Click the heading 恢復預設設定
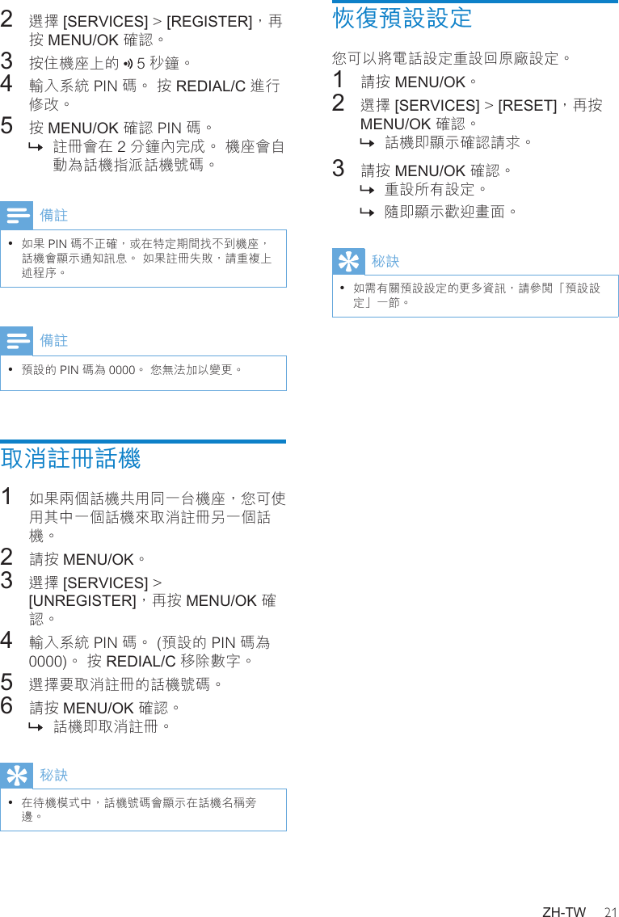This screenshot has width=619, height=917. point(402,18)
